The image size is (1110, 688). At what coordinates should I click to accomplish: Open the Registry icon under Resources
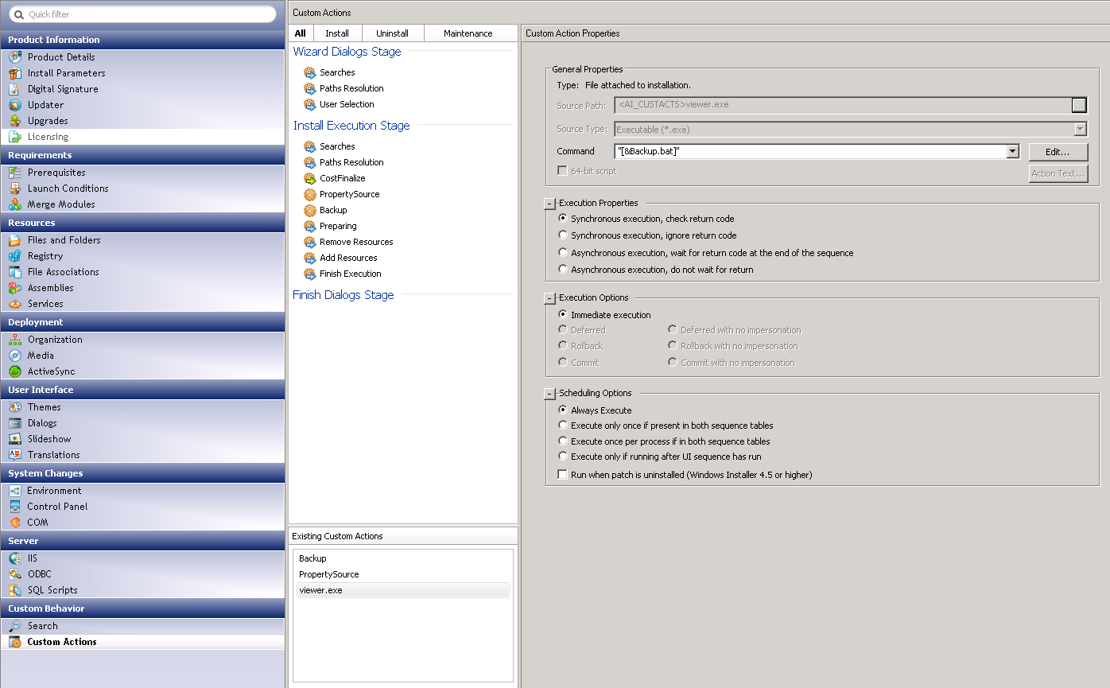point(14,256)
